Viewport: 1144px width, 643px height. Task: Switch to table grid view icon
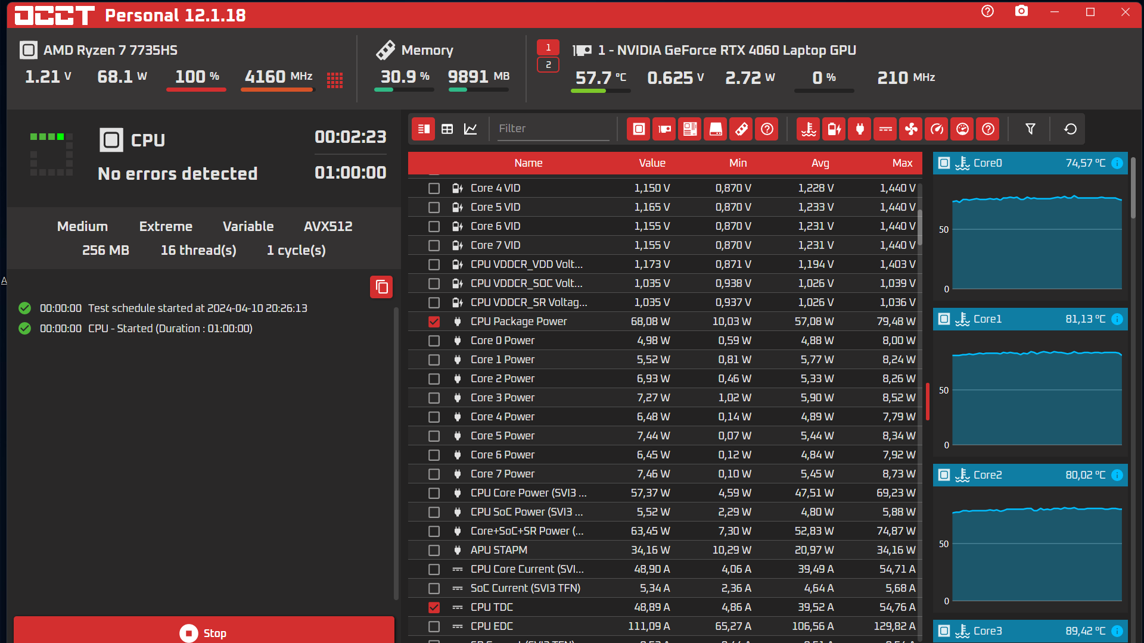point(447,129)
